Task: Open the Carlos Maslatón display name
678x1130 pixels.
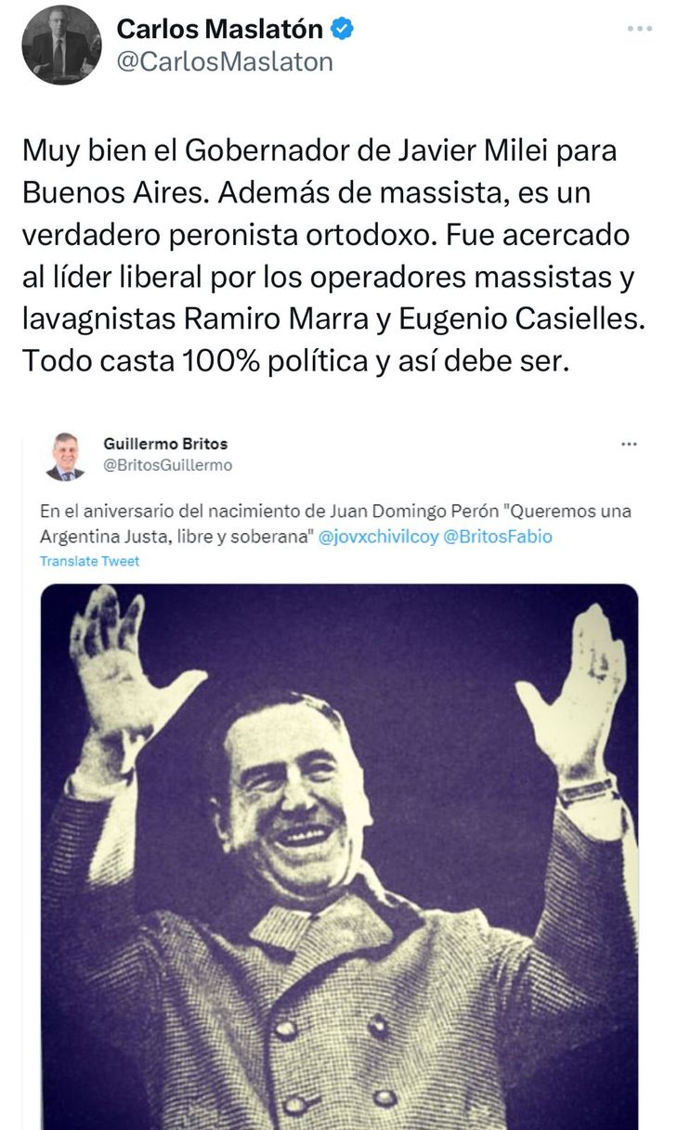Action: click(x=220, y=30)
